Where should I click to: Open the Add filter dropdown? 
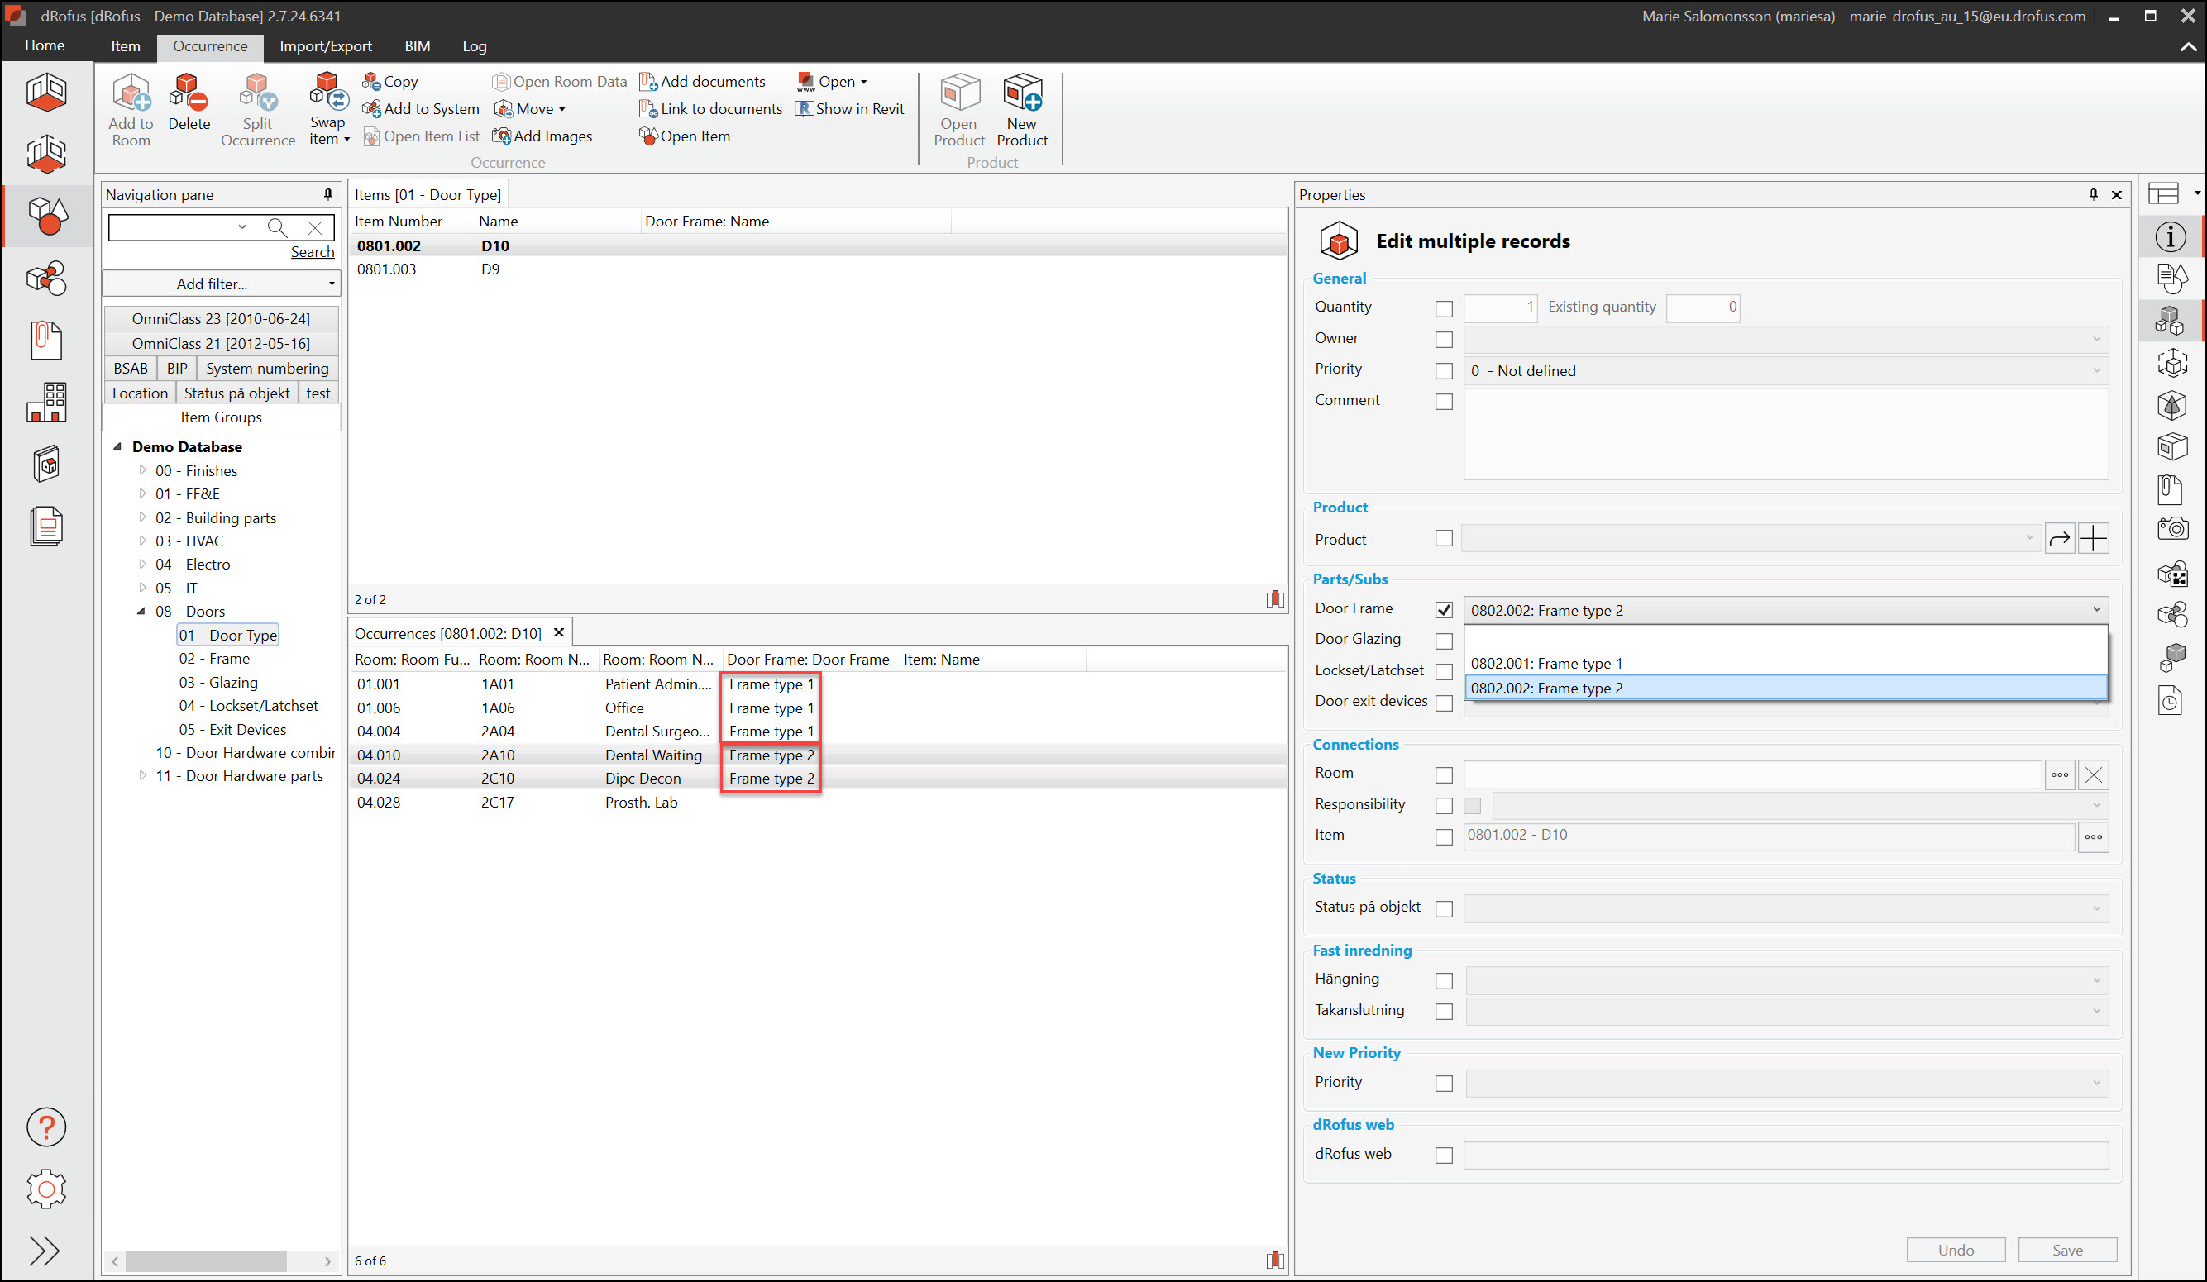(220, 284)
